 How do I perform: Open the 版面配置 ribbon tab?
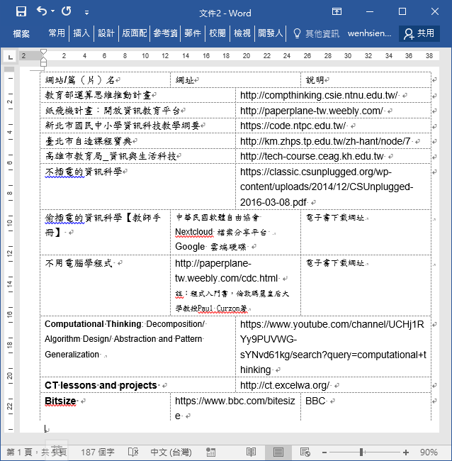(134, 33)
